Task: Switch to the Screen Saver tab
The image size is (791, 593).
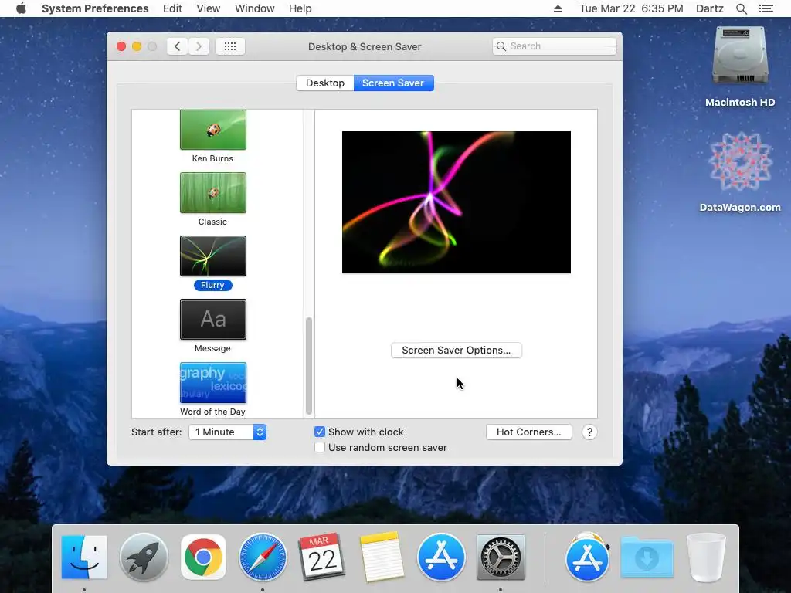Action: pyautogui.click(x=393, y=83)
